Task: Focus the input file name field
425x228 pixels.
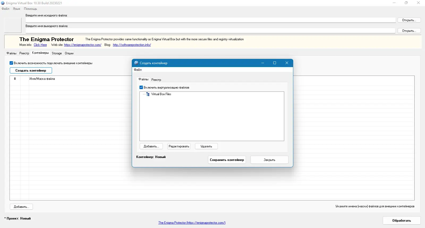Action: [211, 20]
